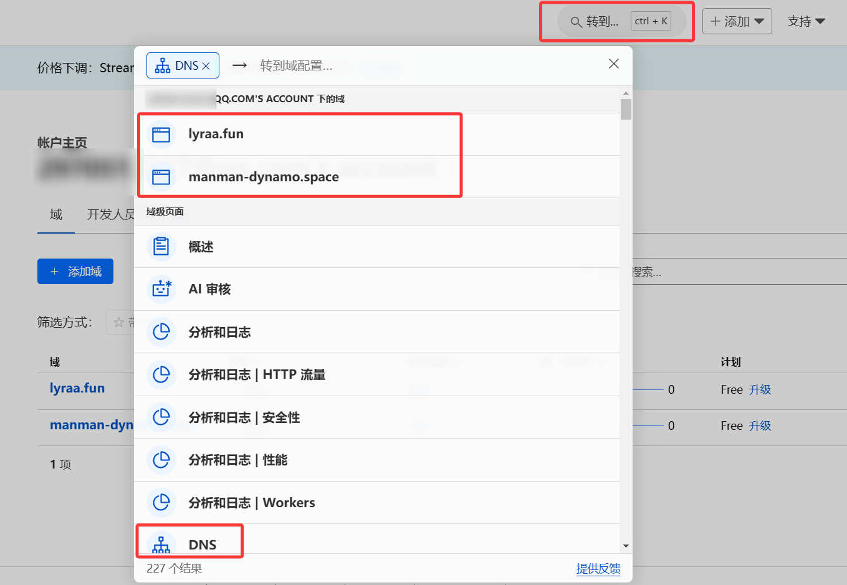The image size is (847, 585).
Task: Click the results list scrollbar thumb
Action: 626,109
